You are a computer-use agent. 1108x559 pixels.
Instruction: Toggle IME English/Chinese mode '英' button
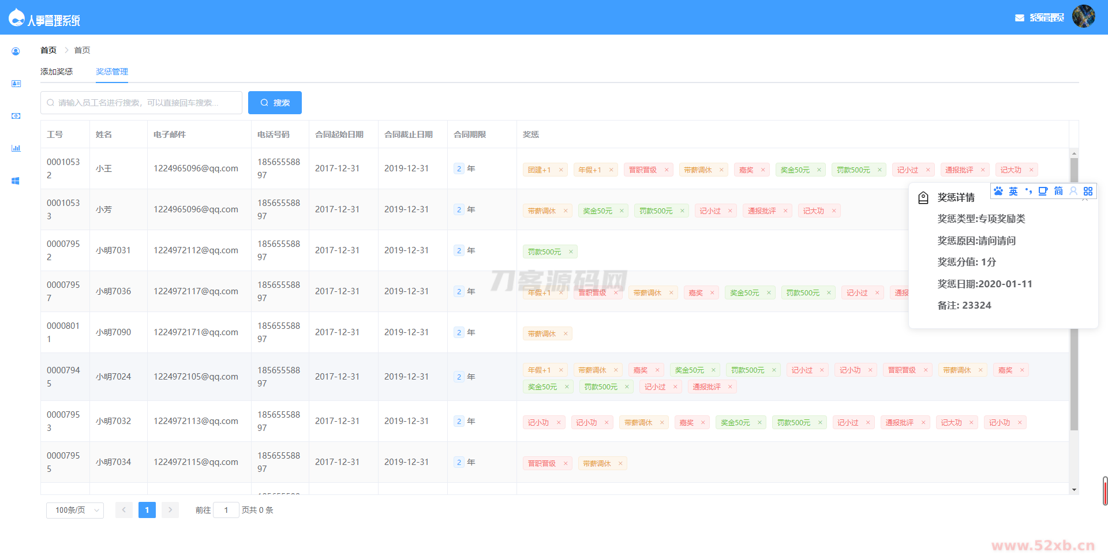click(1013, 191)
